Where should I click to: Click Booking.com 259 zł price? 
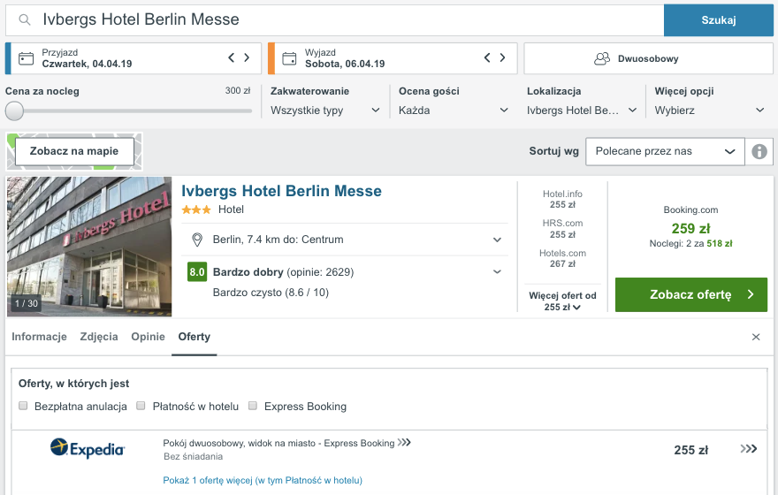click(x=690, y=228)
